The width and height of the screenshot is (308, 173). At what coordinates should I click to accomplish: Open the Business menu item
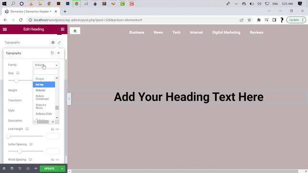137,32
